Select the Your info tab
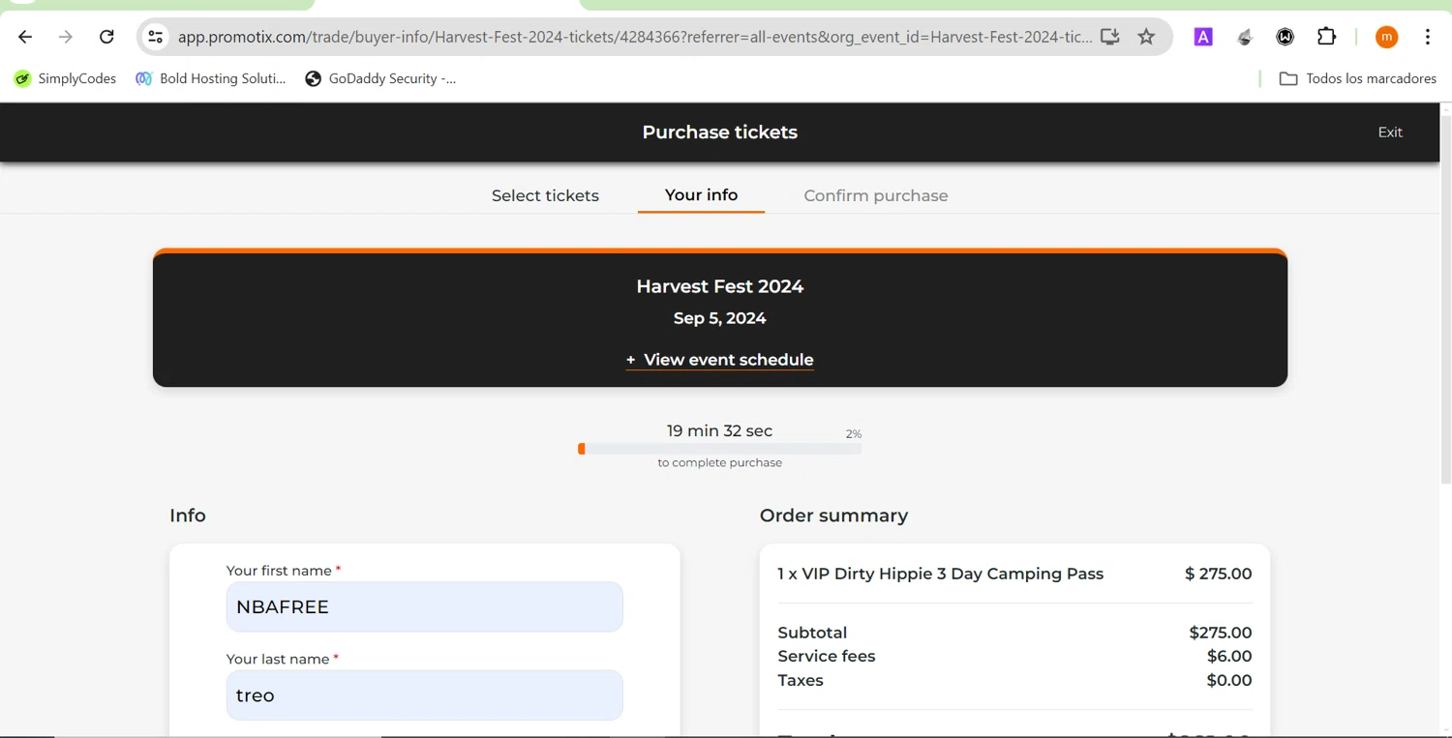This screenshot has width=1452, height=738. click(701, 195)
